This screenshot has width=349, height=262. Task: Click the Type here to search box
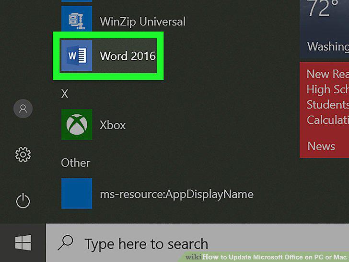(x=198, y=243)
